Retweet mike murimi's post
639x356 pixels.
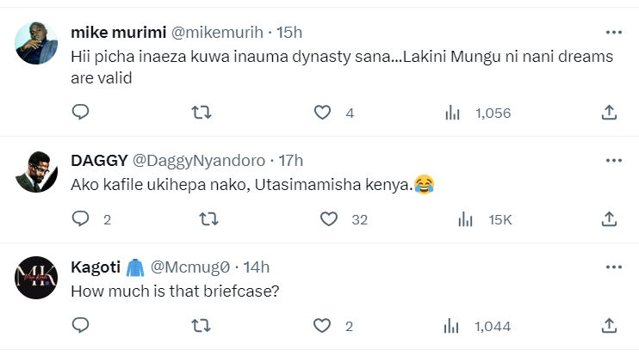tap(201, 113)
